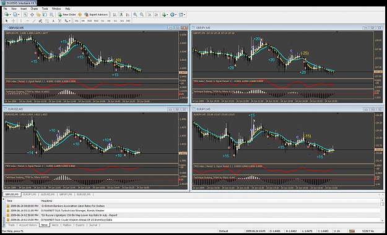
Task: Open the Indicators list icon
Action: (164, 15)
